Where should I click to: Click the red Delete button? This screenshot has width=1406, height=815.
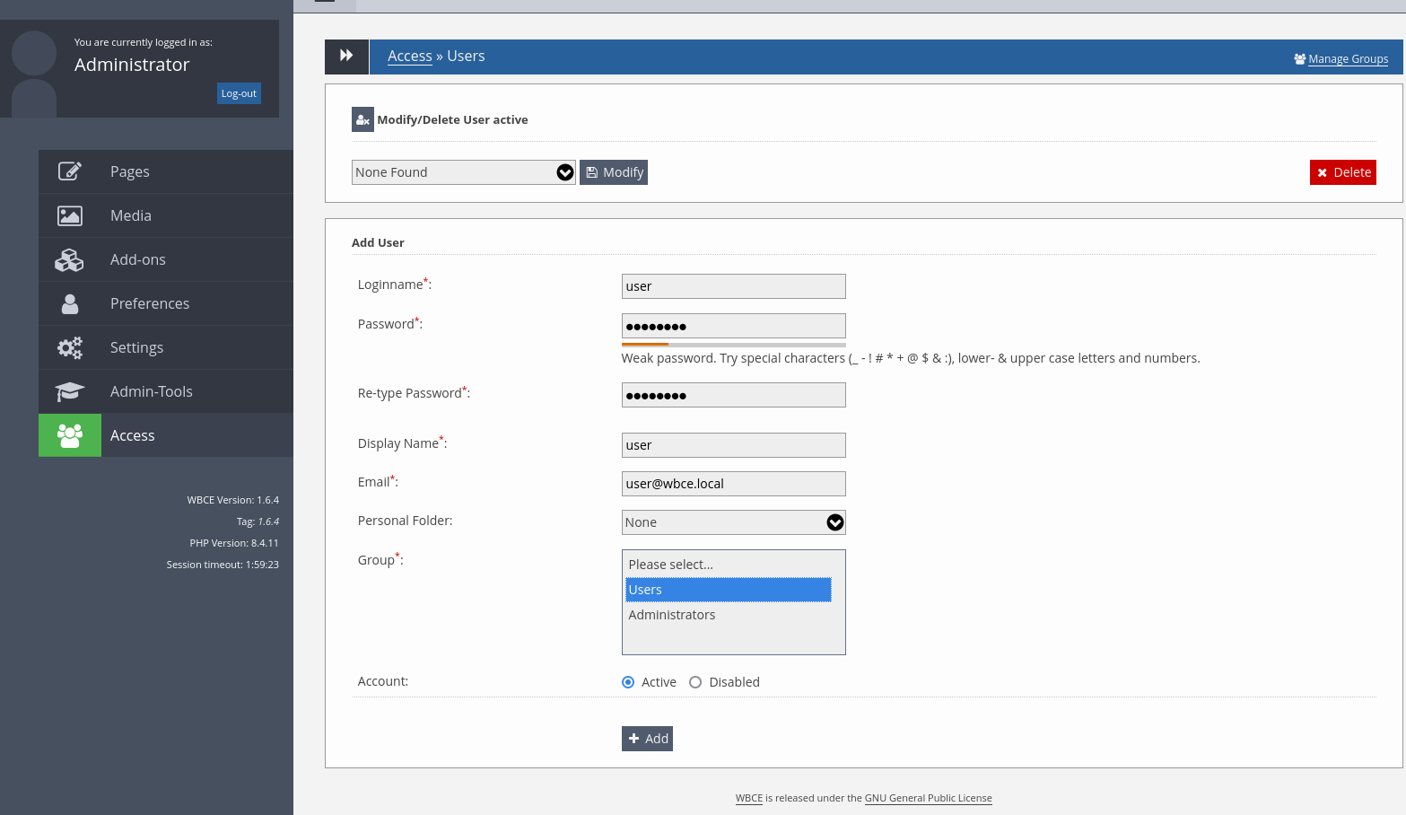tap(1343, 172)
